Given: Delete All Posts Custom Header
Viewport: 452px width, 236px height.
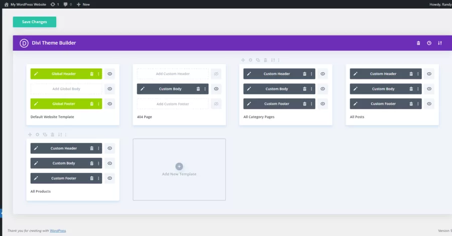Looking at the screenshot, I should coord(411,74).
